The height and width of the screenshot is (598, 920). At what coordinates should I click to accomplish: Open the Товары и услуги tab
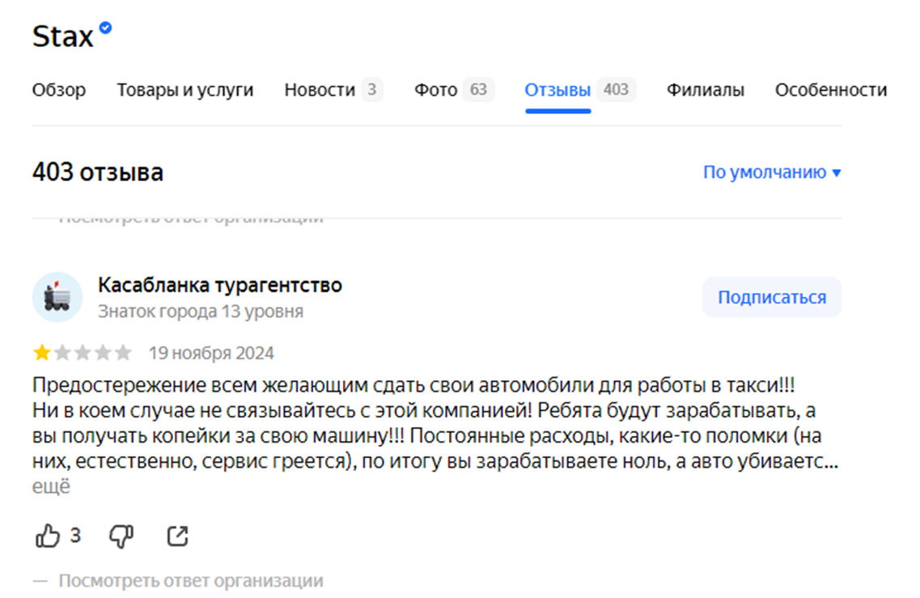coord(184,90)
